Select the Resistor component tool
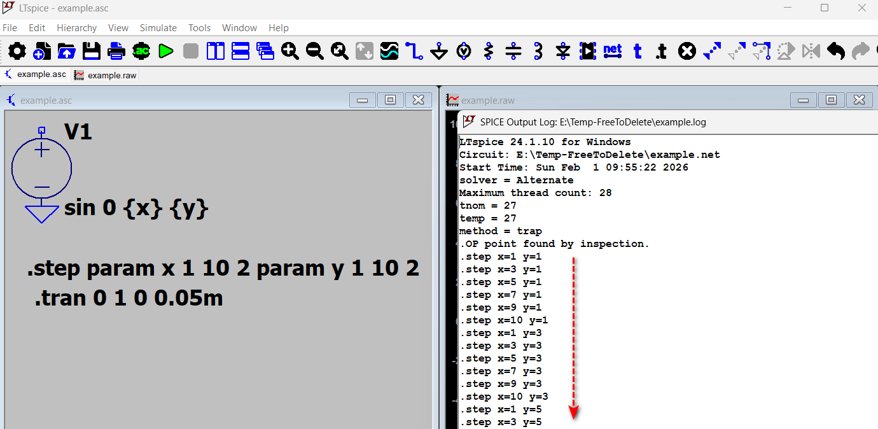Screen dimensions: 878x429 [x=489, y=52]
